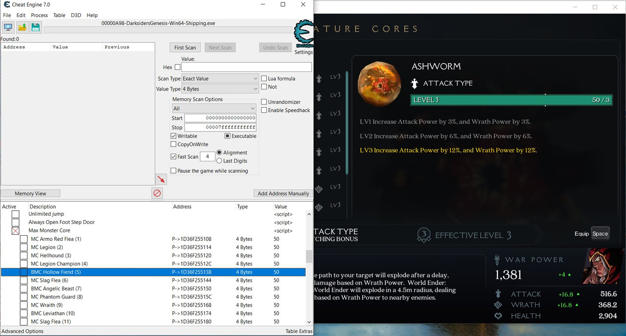Image resolution: width=626 pixels, height=336 pixels.
Task: Enable Speedhack checkbox
Action: click(x=264, y=110)
